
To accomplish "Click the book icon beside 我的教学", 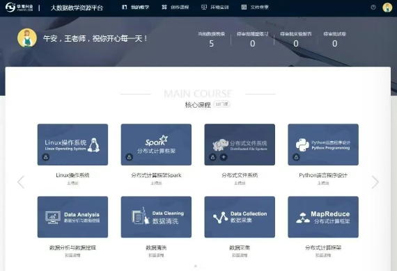I will pos(124,7).
